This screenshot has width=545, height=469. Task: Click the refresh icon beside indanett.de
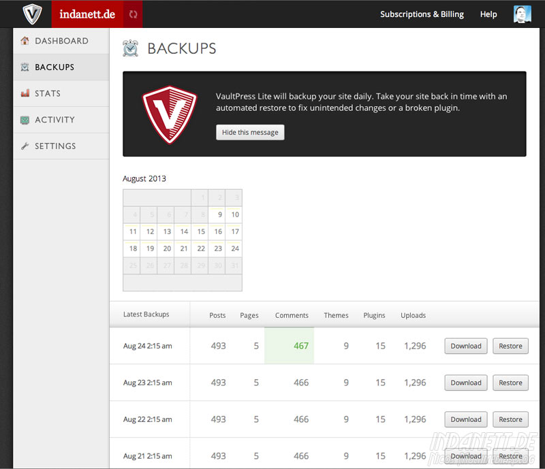pos(133,14)
